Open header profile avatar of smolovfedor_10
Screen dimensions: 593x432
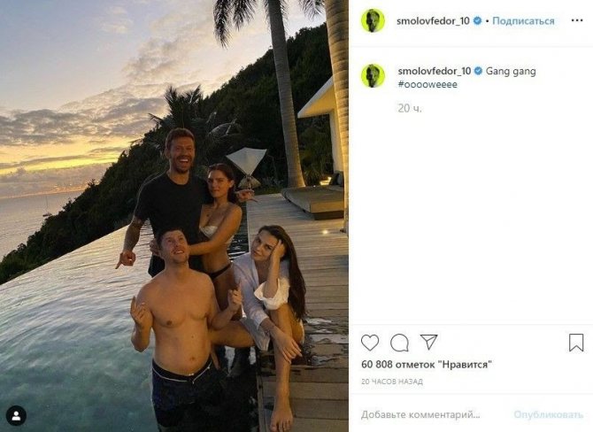pyautogui.click(x=373, y=21)
